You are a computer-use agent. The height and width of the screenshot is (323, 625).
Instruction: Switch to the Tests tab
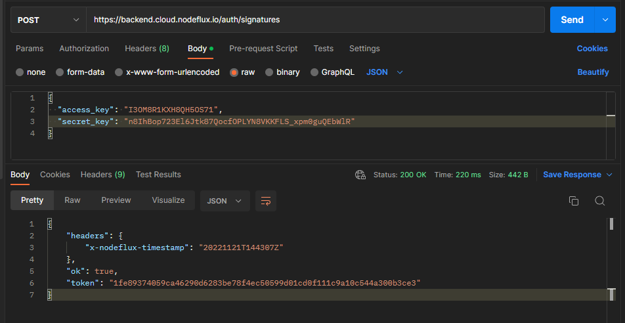tap(323, 49)
